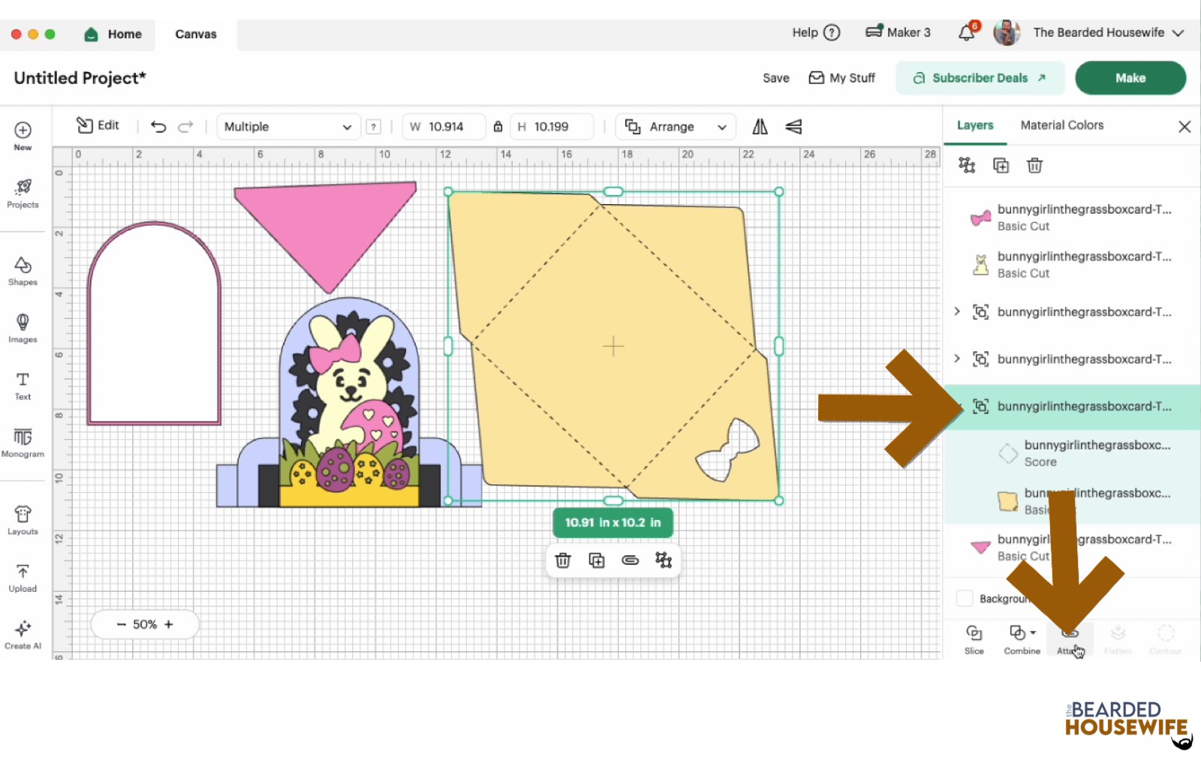Toggle the size lock between width and height
Screen dimensions: 1201x763
coord(498,126)
